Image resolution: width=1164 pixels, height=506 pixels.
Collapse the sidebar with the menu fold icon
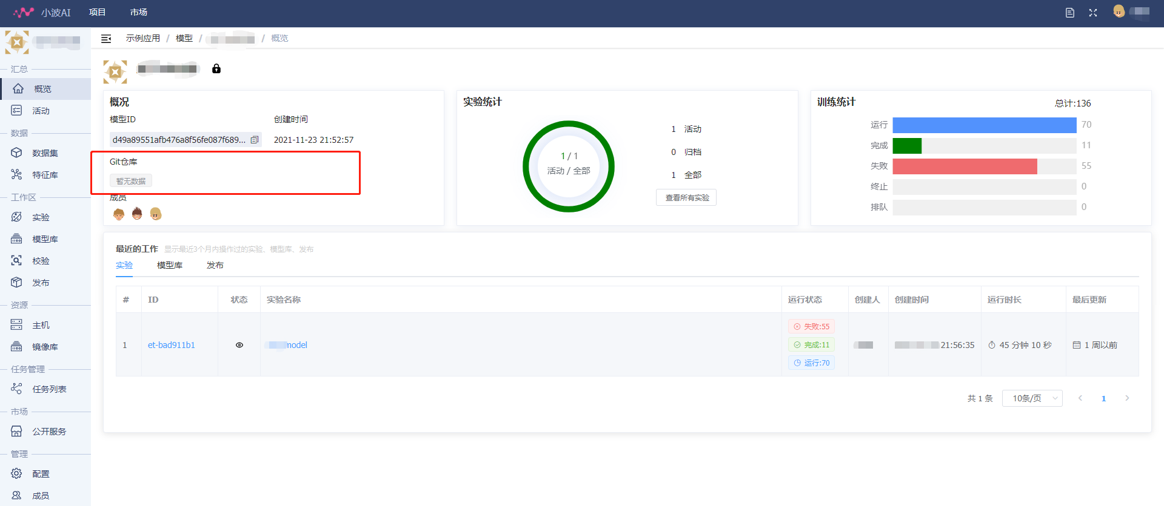[x=106, y=39]
